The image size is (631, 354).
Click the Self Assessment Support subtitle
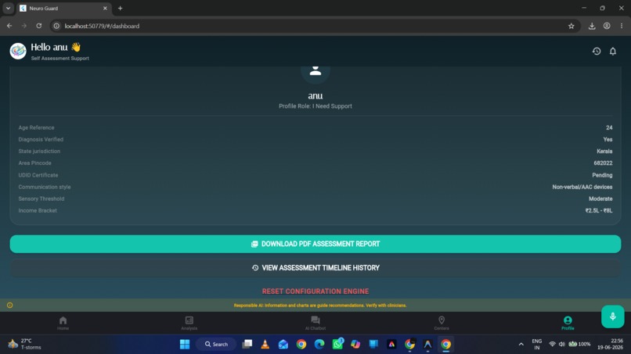coord(60,59)
